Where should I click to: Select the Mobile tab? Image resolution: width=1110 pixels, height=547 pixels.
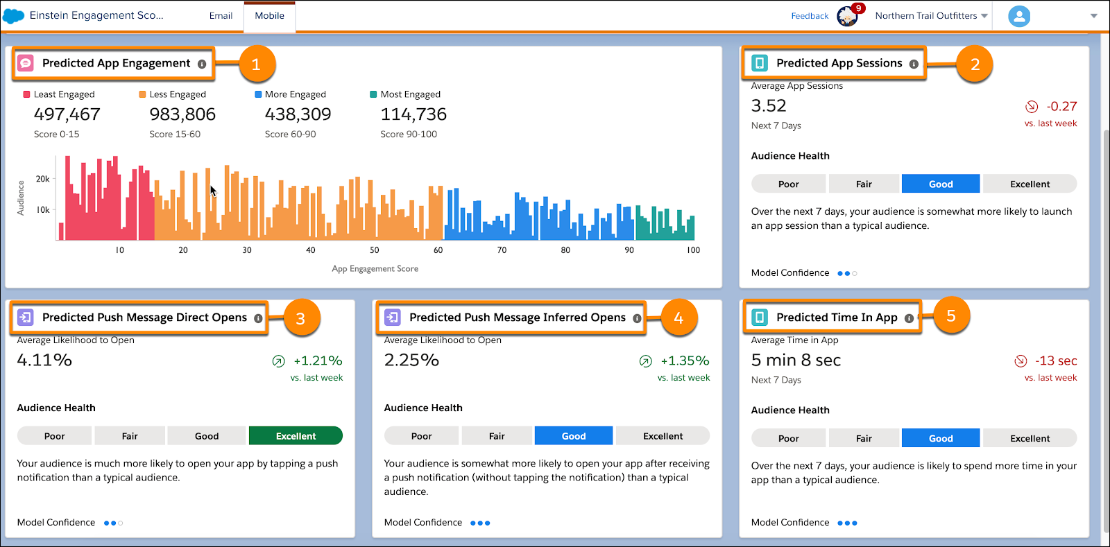270,16
